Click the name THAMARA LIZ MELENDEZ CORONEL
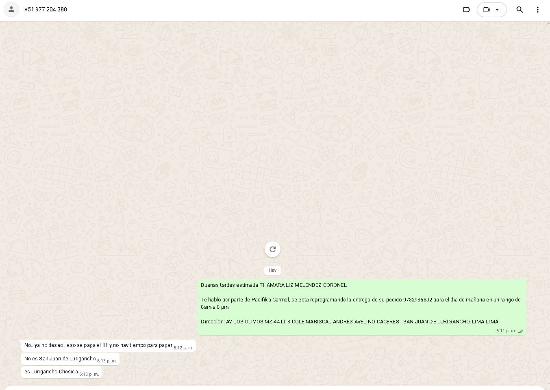This screenshot has height=390, width=550. point(303,285)
